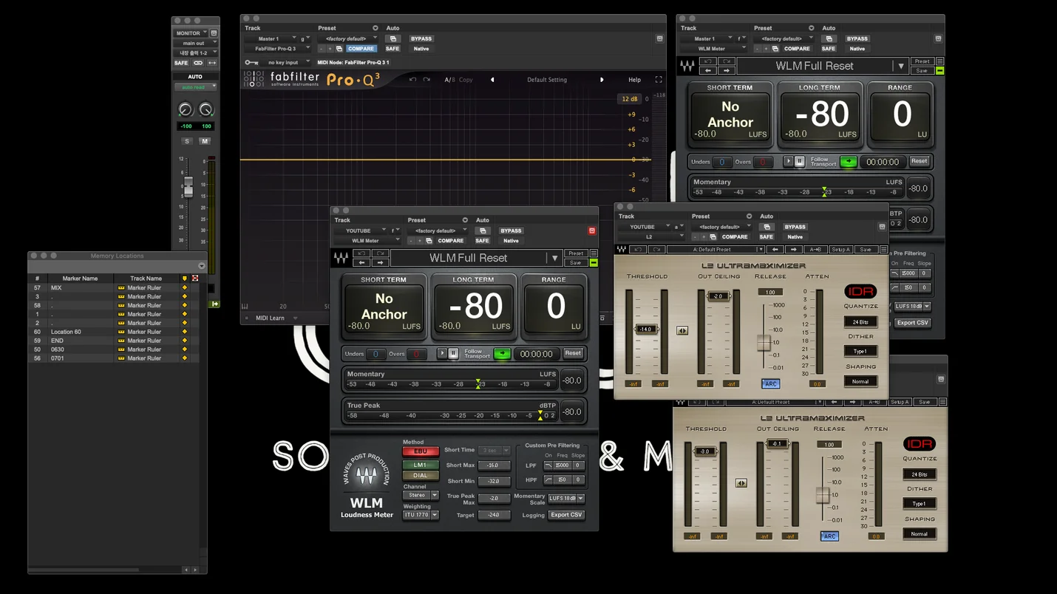Viewport: 1057px width, 594px height.
Task: Click undo in front WLM Meter toolbar
Action: pyautogui.click(x=361, y=253)
